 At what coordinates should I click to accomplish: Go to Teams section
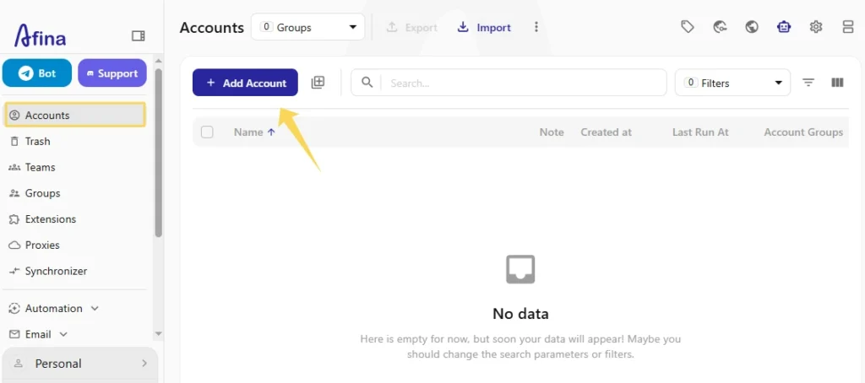point(40,167)
